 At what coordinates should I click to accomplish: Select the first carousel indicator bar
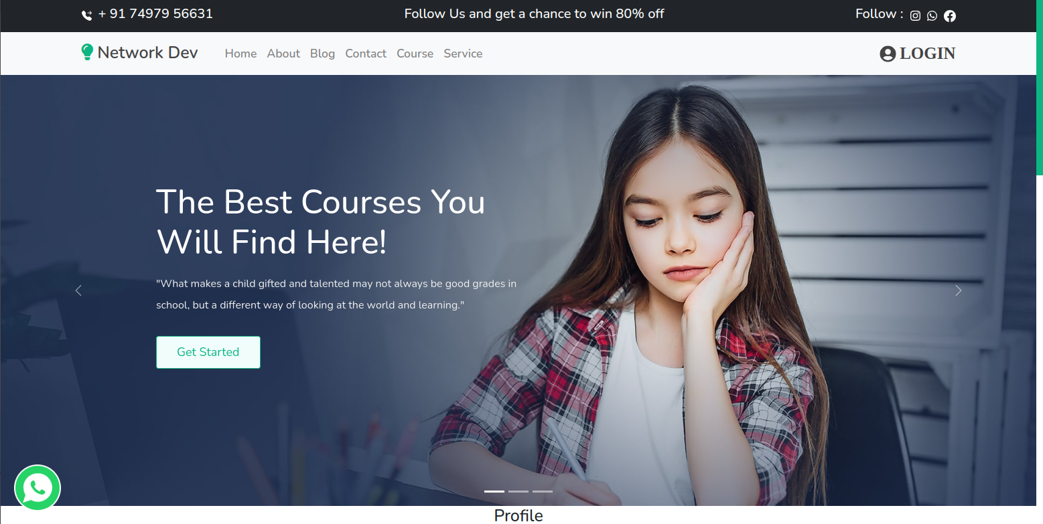(x=494, y=491)
